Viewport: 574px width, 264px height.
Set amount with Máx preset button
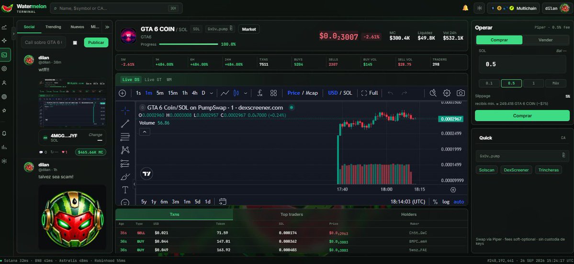pos(556,83)
